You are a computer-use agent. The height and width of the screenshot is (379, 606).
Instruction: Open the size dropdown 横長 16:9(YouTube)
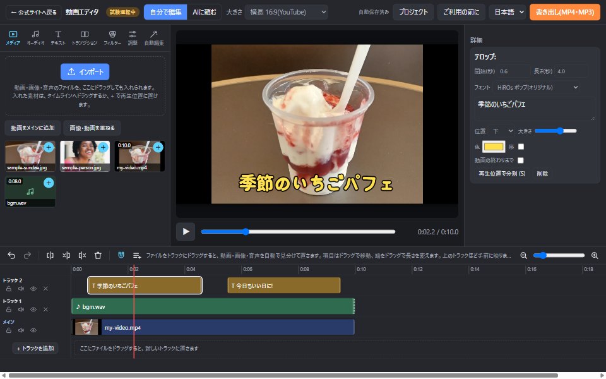[x=287, y=12]
